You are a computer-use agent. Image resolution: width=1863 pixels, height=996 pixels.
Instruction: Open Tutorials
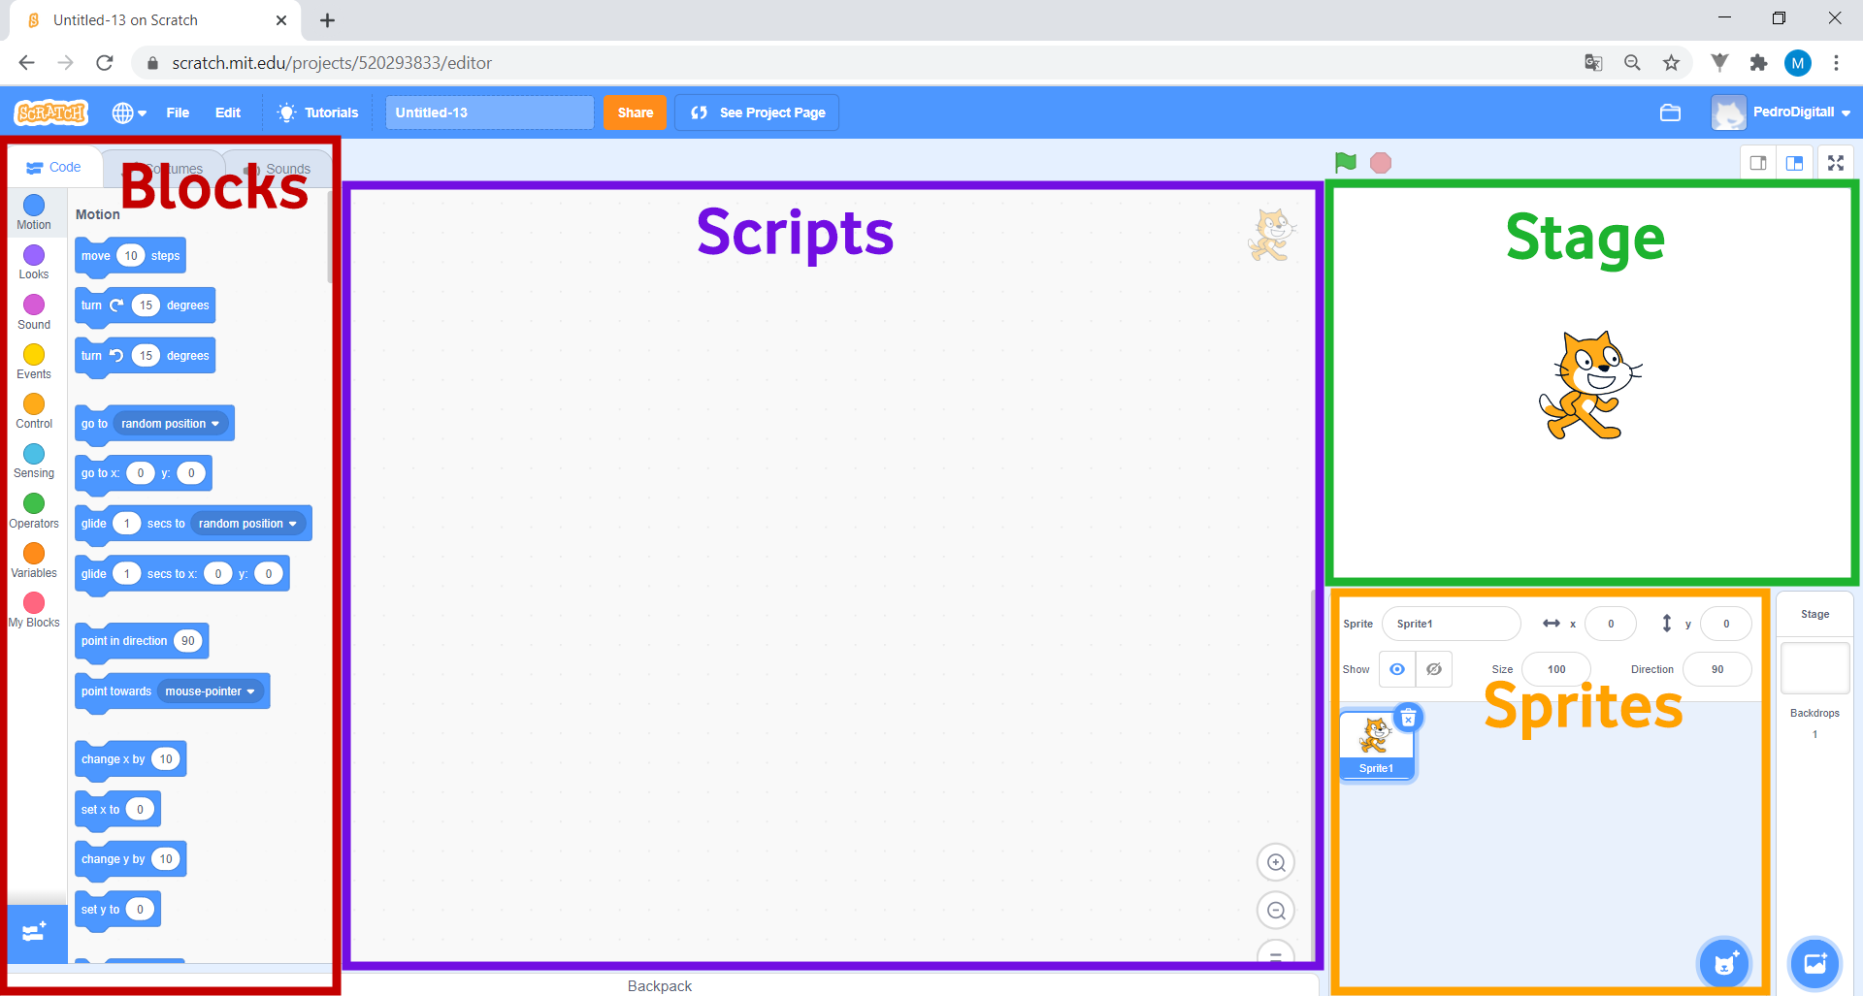317,112
